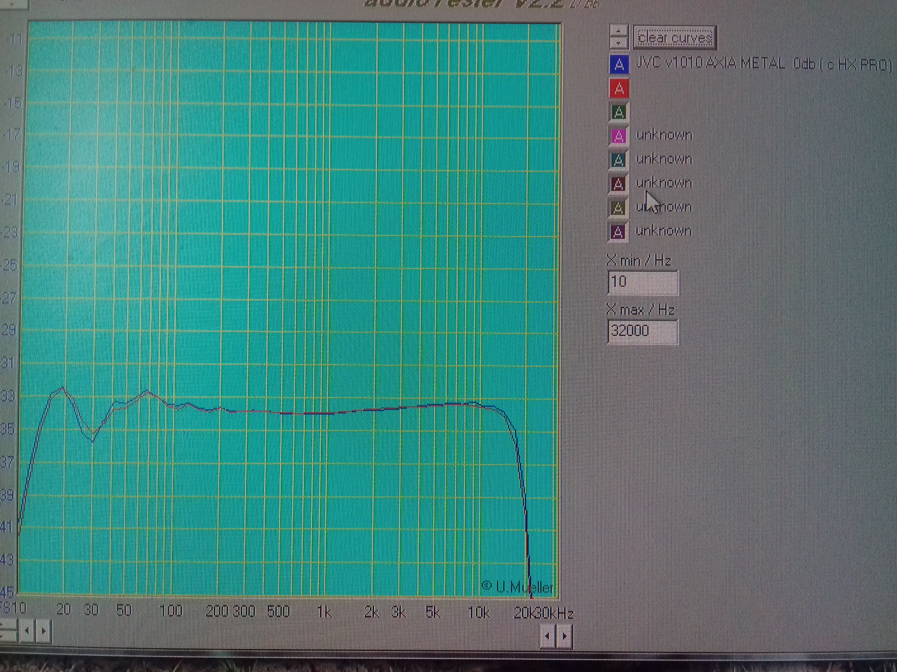Click right arrow at bottom-right of graph
This screenshot has height=672, width=897.
tap(565, 636)
